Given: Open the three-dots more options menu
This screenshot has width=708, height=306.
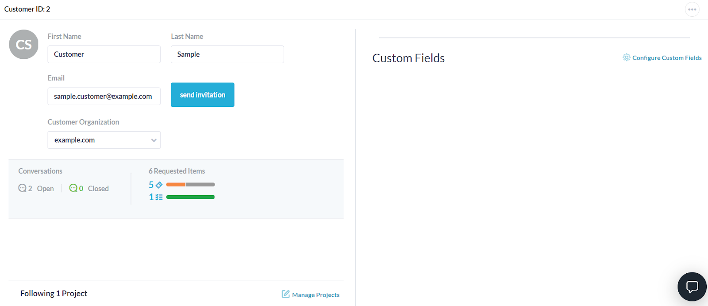Looking at the screenshot, I should (x=692, y=9).
